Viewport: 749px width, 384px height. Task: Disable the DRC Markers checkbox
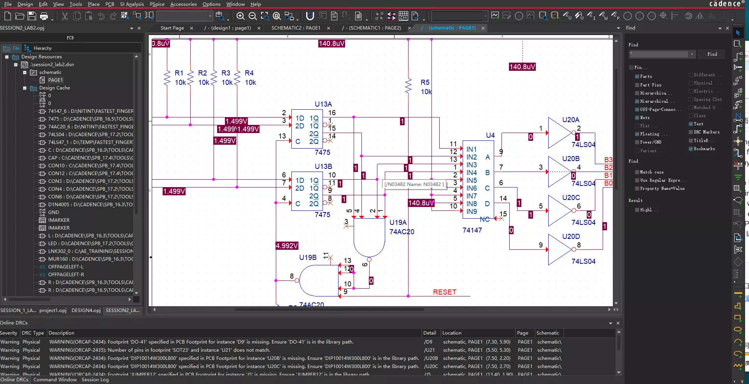pos(691,132)
